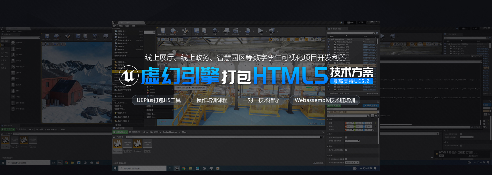Open the File menu in menu bar

[x=115, y=26]
